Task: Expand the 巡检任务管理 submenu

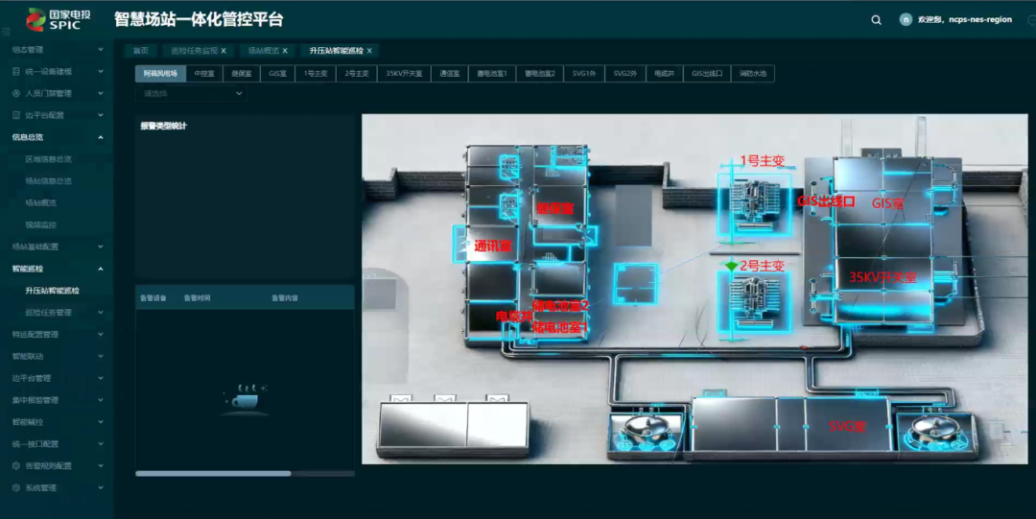Action: (x=101, y=313)
